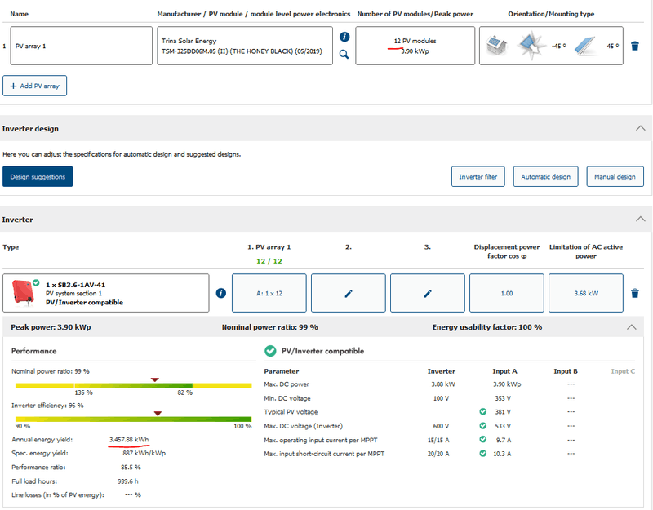Viewport: 653px width, 510px height.
Task: Choose Manual design
Action: click(x=615, y=176)
